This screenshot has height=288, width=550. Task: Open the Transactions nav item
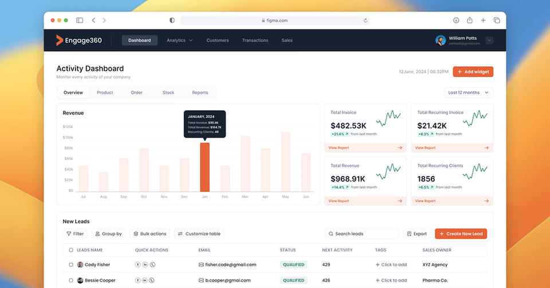pos(255,40)
